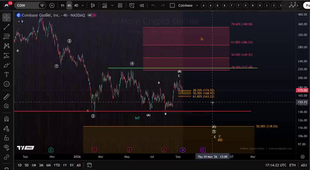Toggle magnet mode for drawings

pos(6,119)
